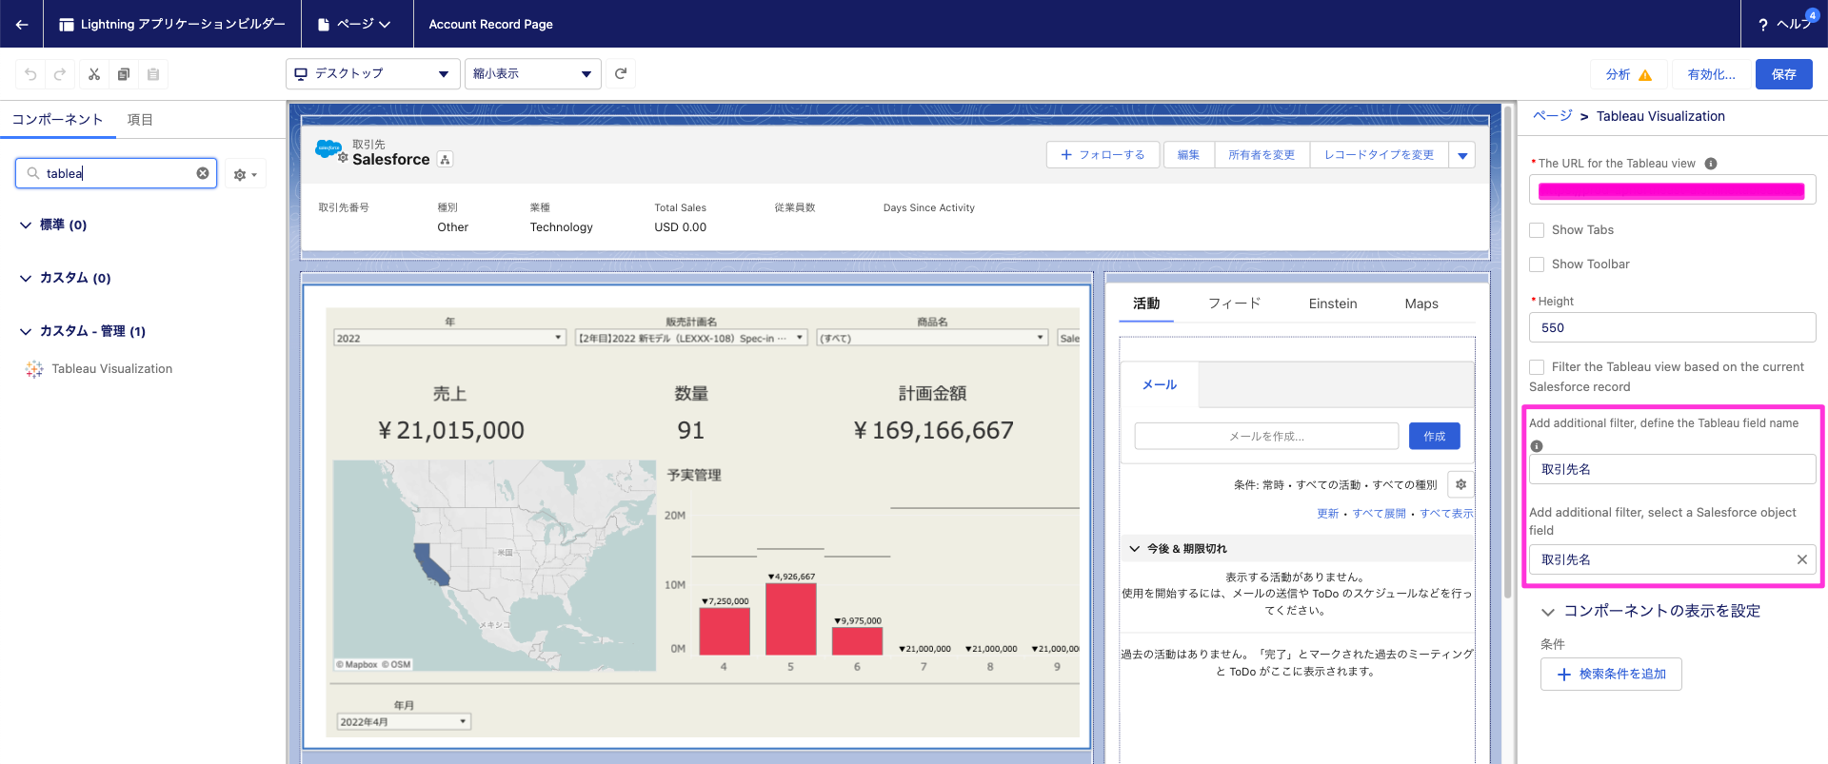Viewport: 1828px width, 764px height.
Task: Toggle filter by current Salesforce record checkbox
Action: coord(1537,367)
